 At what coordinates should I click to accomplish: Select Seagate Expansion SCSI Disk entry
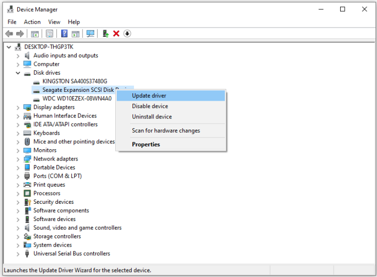(x=78, y=90)
